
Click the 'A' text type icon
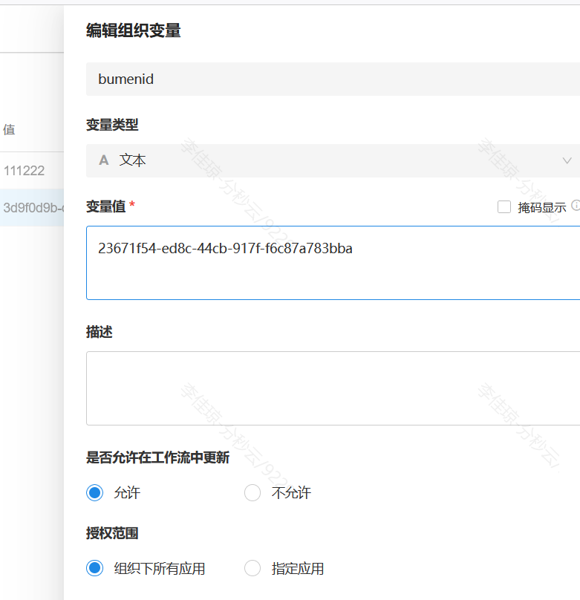coord(104,160)
